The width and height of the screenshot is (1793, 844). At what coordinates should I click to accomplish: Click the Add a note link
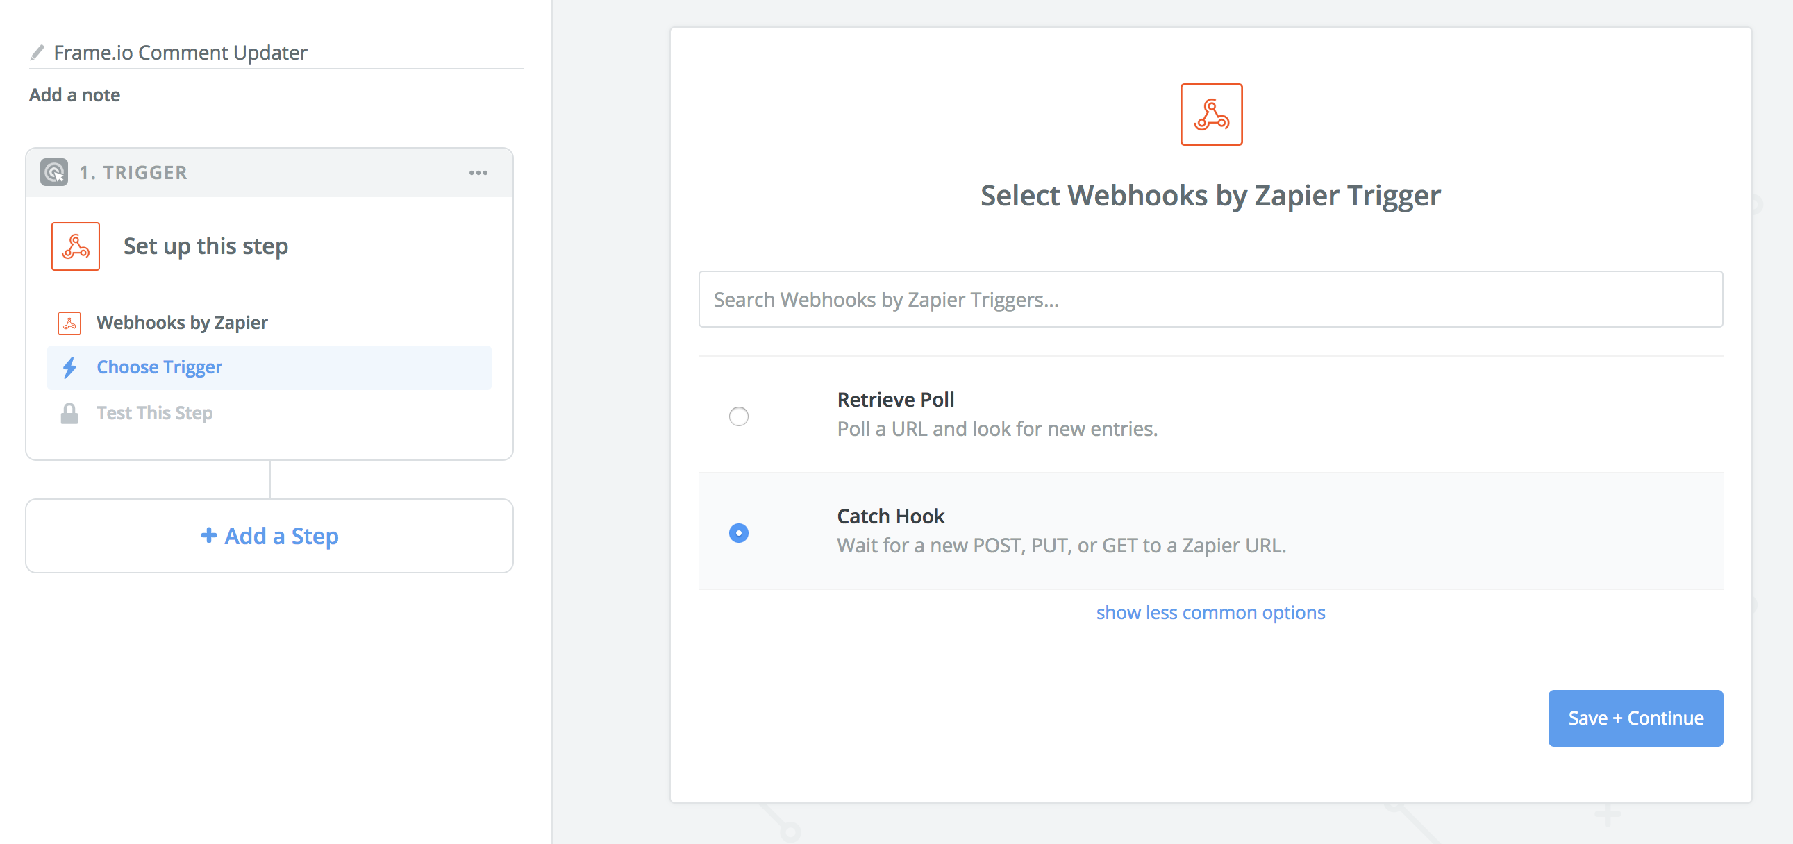click(74, 94)
